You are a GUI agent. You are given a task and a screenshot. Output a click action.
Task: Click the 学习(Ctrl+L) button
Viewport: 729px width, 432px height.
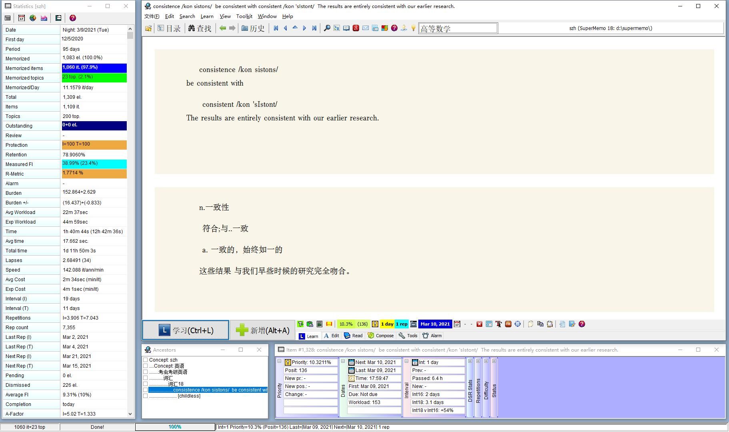(x=185, y=330)
